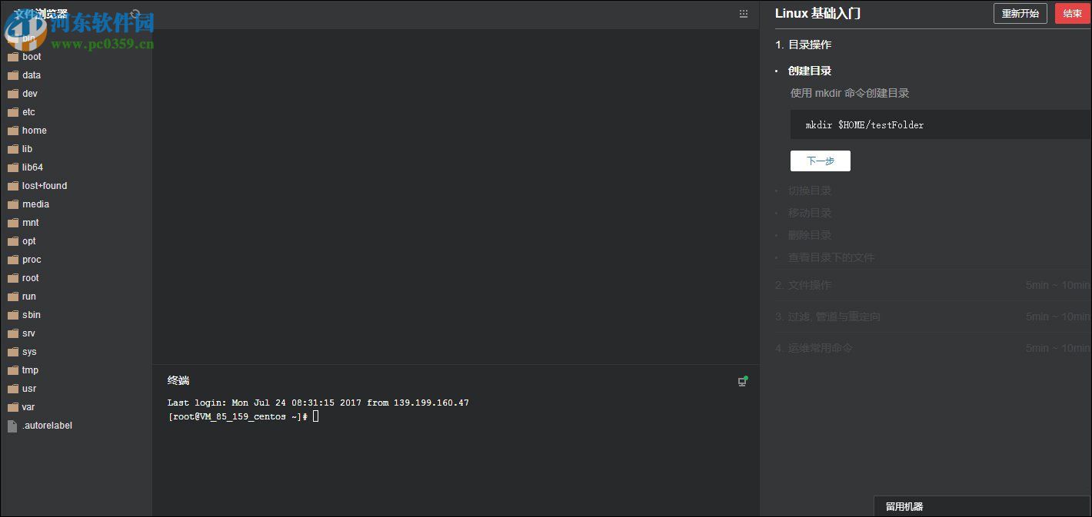Open the editor panel grid menu icon
Image resolution: width=1092 pixels, height=517 pixels.
click(743, 14)
